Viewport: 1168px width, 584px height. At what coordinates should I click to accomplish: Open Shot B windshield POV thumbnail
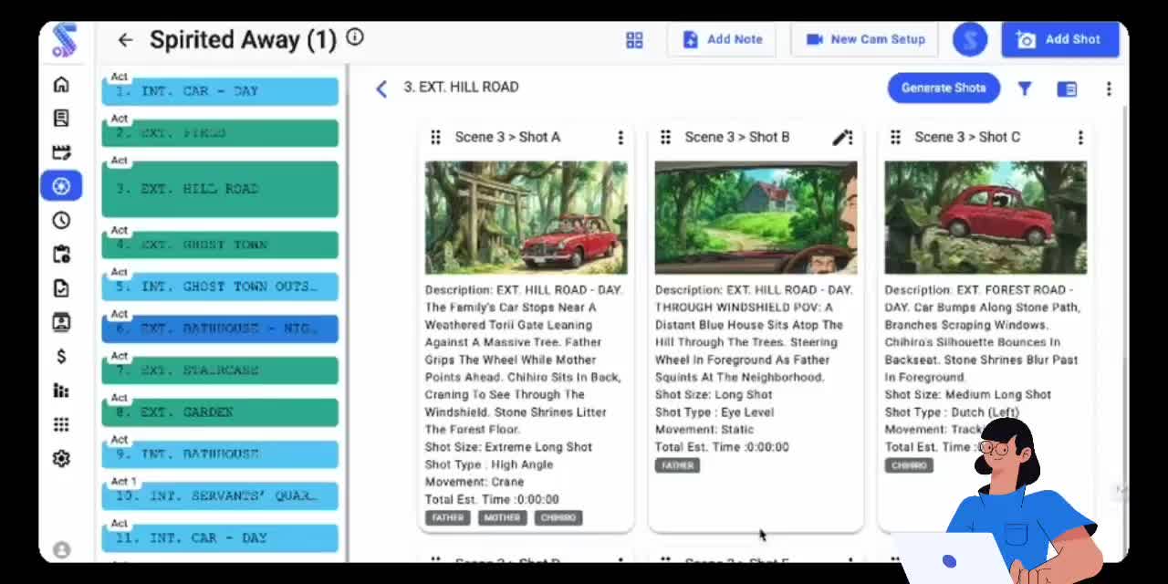(756, 217)
